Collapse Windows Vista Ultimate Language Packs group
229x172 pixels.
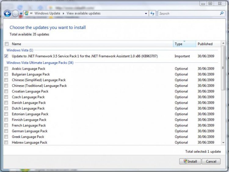point(40,63)
